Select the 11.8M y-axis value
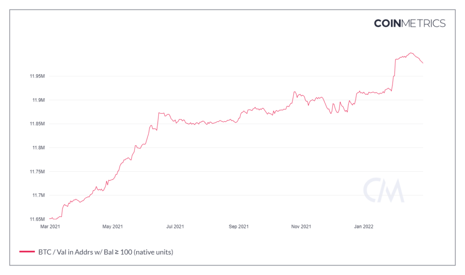 (38, 148)
